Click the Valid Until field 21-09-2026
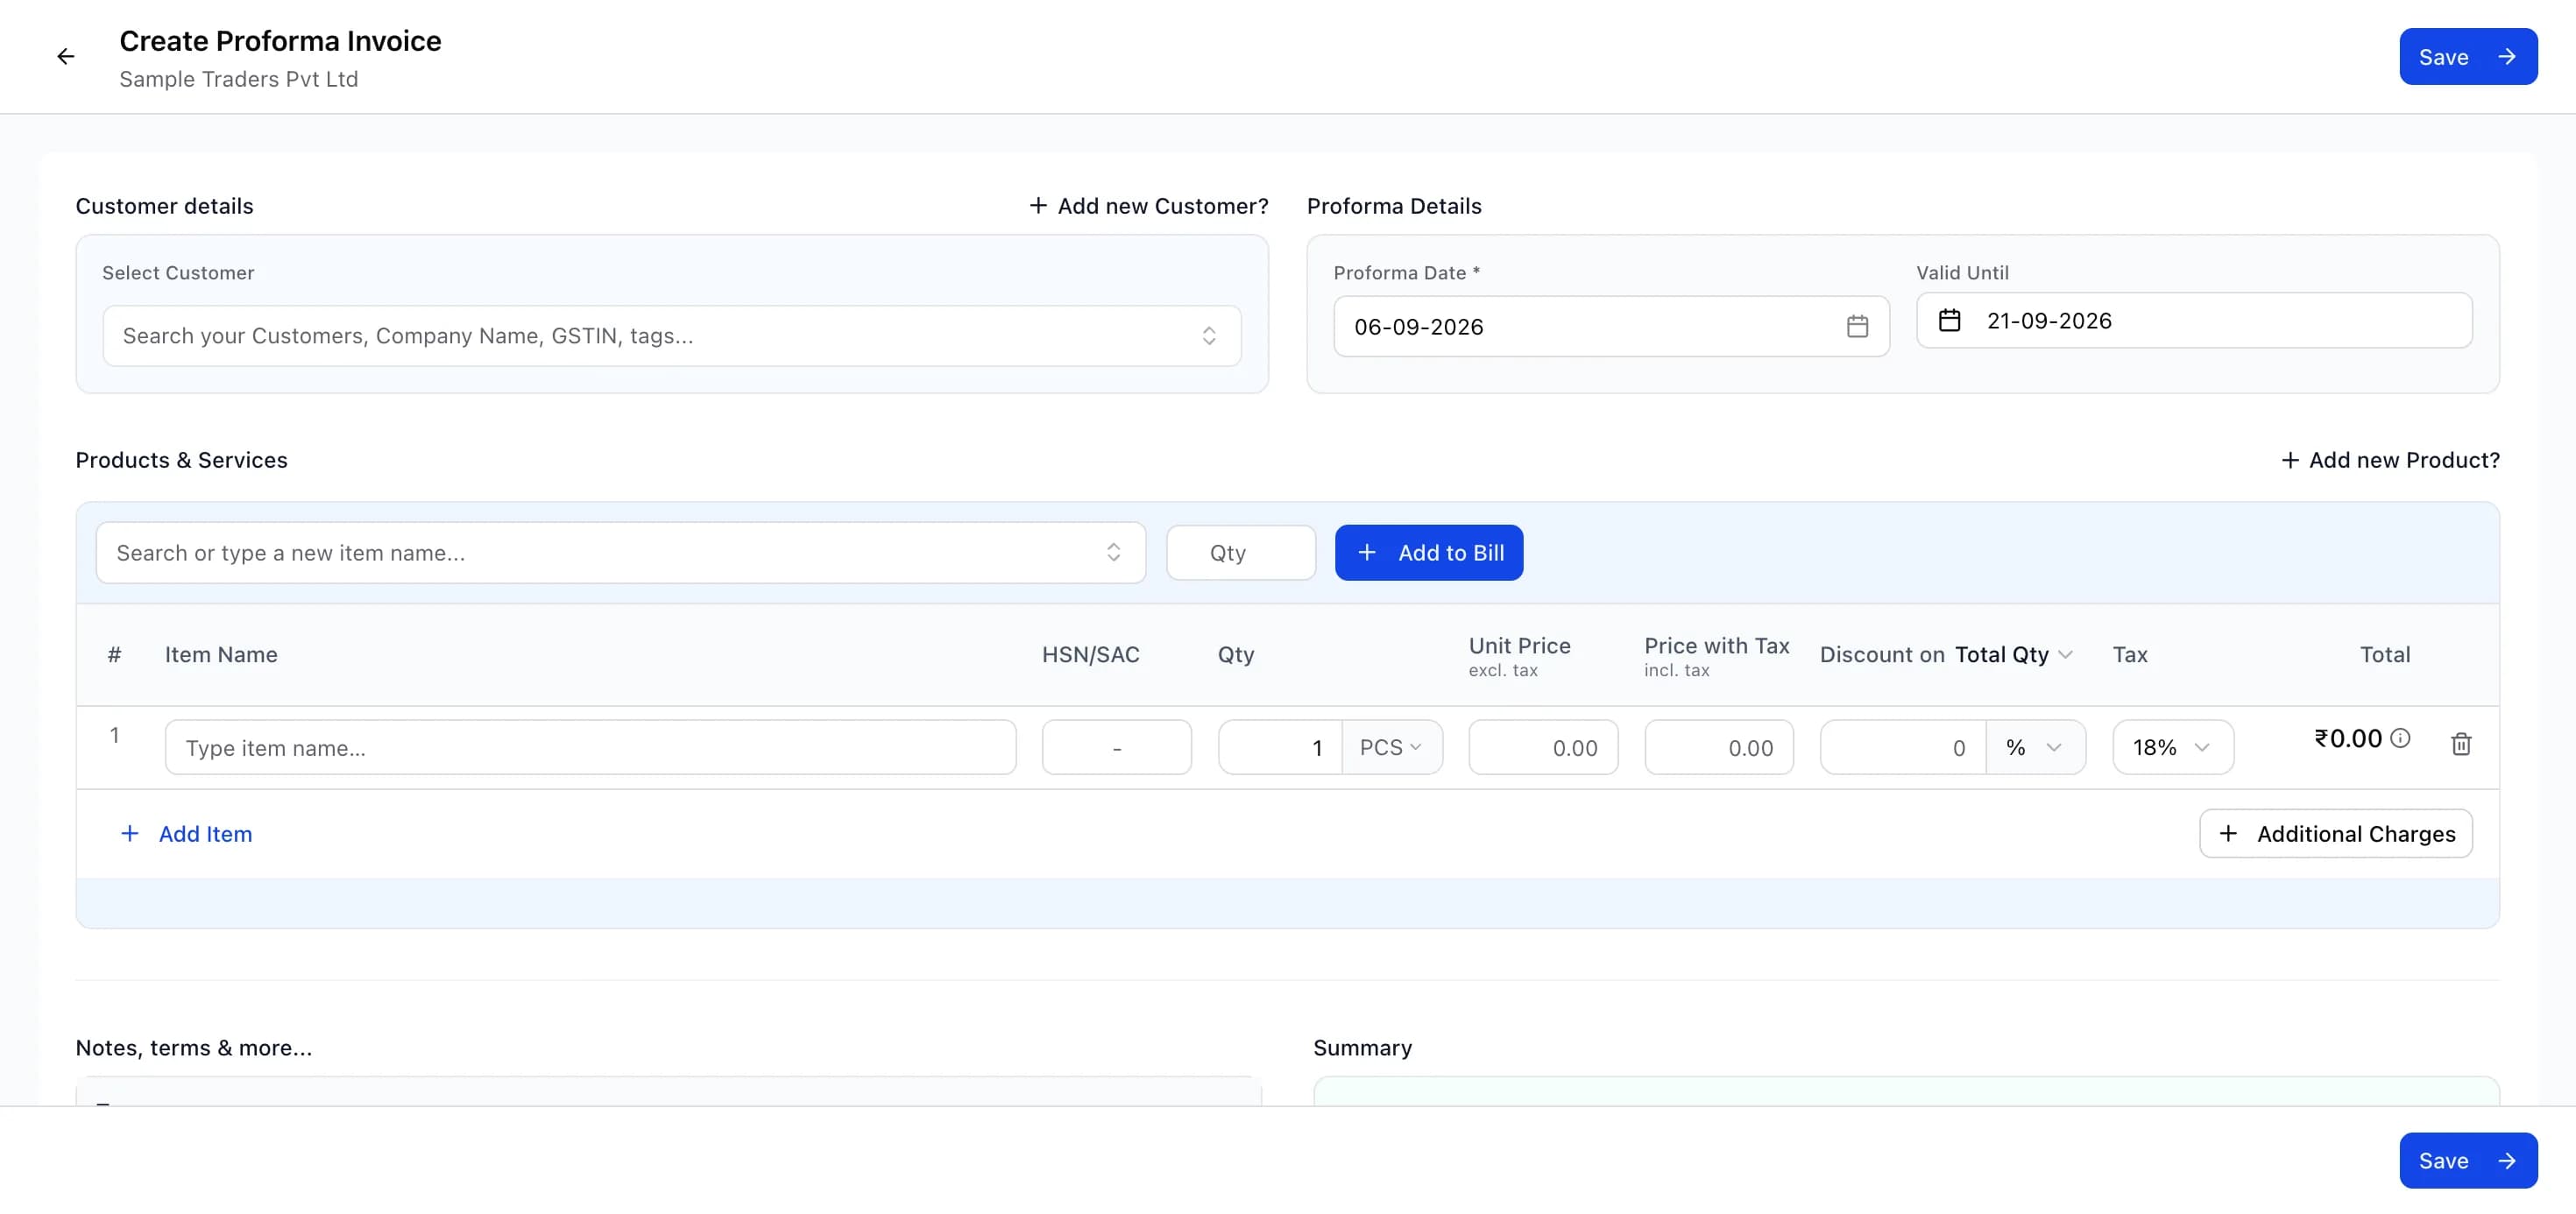Image resolution: width=2576 pixels, height=1214 pixels. (x=2193, y=320)
